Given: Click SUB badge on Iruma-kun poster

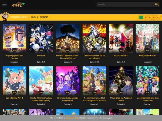Looking at the screenshot, I should pos(147,92).
